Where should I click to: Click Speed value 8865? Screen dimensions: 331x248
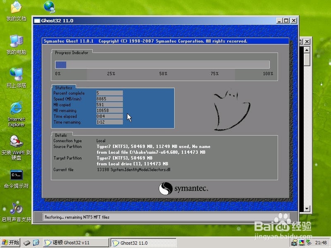click(110, 99)
